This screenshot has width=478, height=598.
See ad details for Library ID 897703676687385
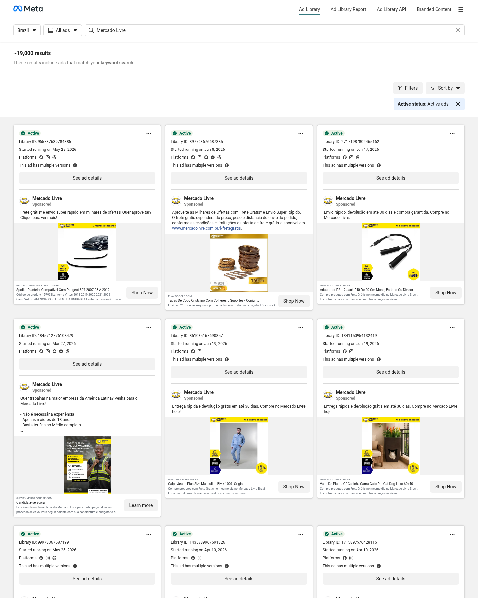click(239, 178)
